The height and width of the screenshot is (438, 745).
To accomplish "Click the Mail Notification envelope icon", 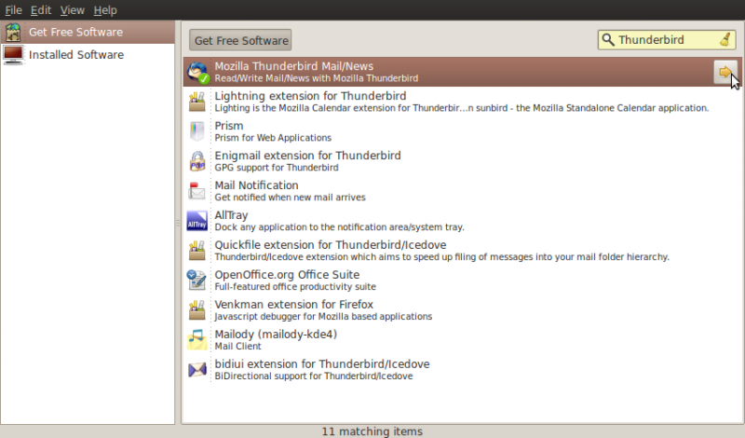I will (196, 191).
